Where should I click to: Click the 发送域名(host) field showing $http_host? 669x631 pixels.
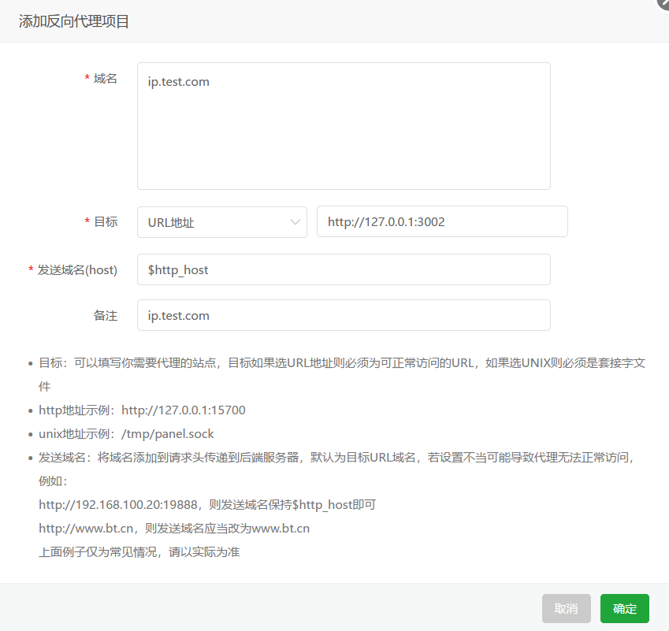(x=343, y=269)
